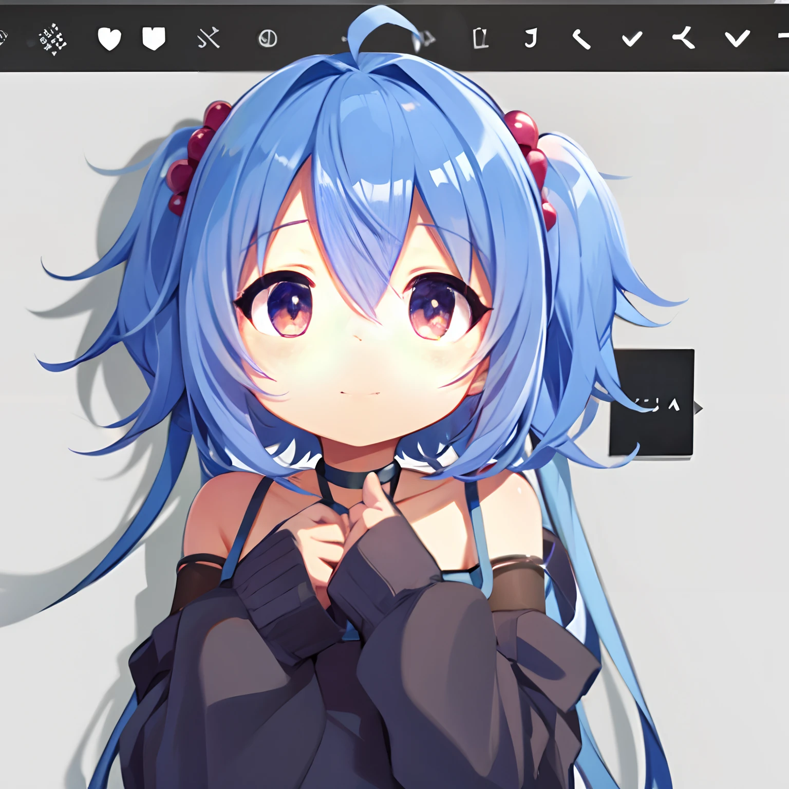The height and width of the screenshot is (789, 789).
Task: Click the small circular clock icon
Action: (x=267, y=39)
